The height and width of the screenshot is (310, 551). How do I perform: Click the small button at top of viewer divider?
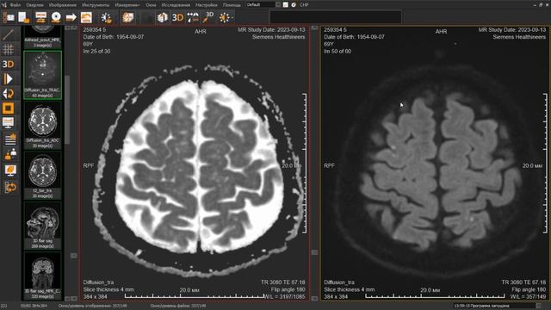point(314,28)
